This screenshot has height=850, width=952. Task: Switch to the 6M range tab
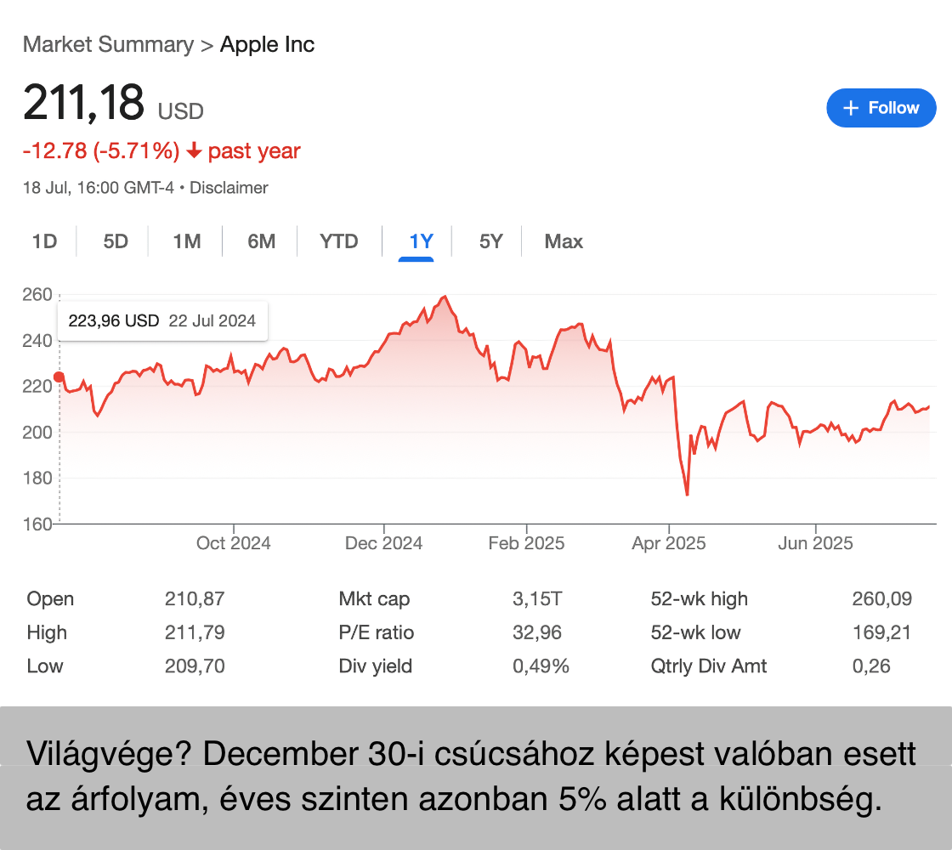[262, 241]
